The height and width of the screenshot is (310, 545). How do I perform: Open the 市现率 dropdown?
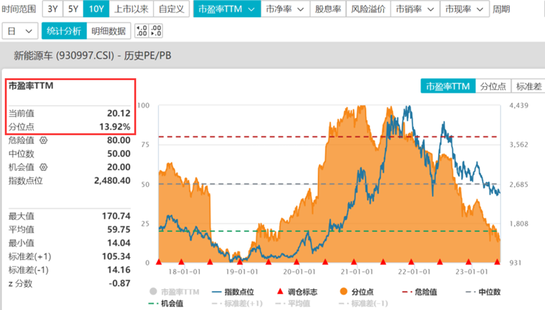(x=465, y=9)
